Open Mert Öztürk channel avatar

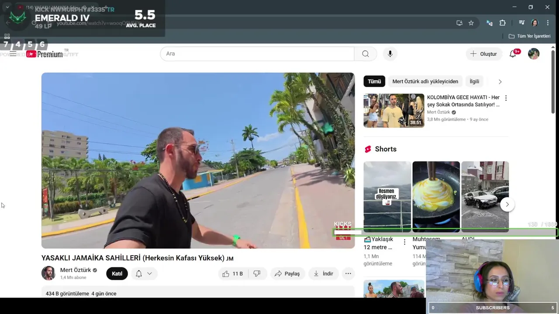point(48,273)
